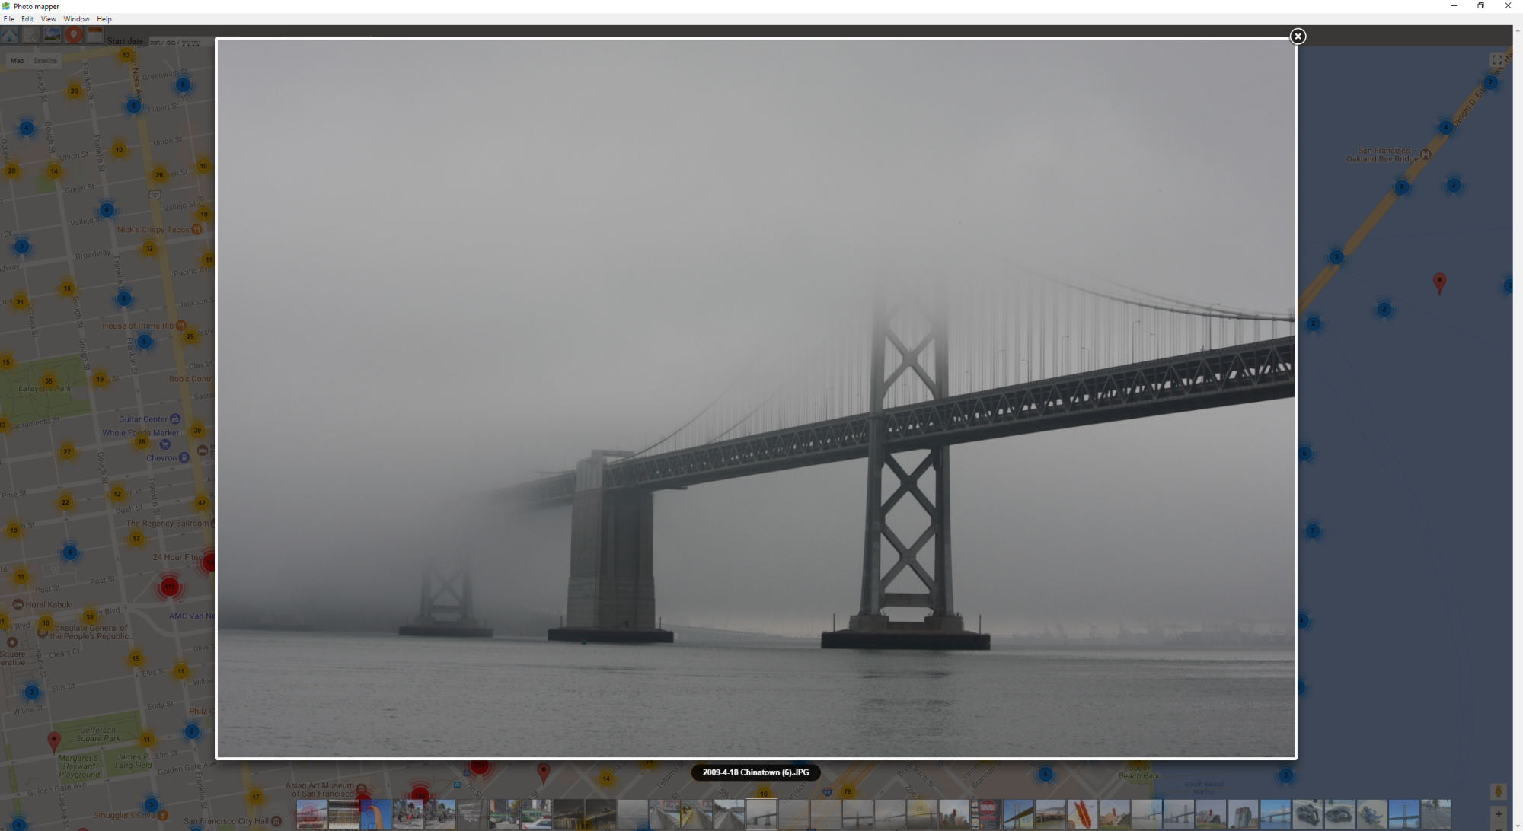Open the Help menu
The width and height of the screenshot is (1523, 831).
click(x=104, y=19)
